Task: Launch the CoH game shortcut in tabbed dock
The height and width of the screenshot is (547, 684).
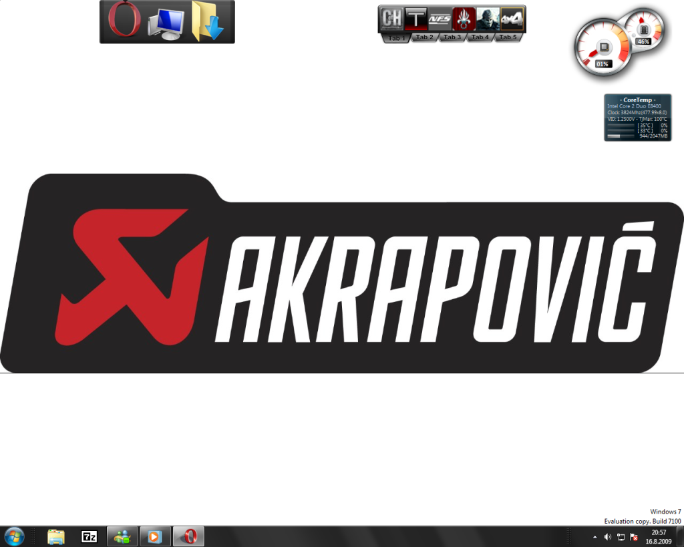Action: (391, 18)
